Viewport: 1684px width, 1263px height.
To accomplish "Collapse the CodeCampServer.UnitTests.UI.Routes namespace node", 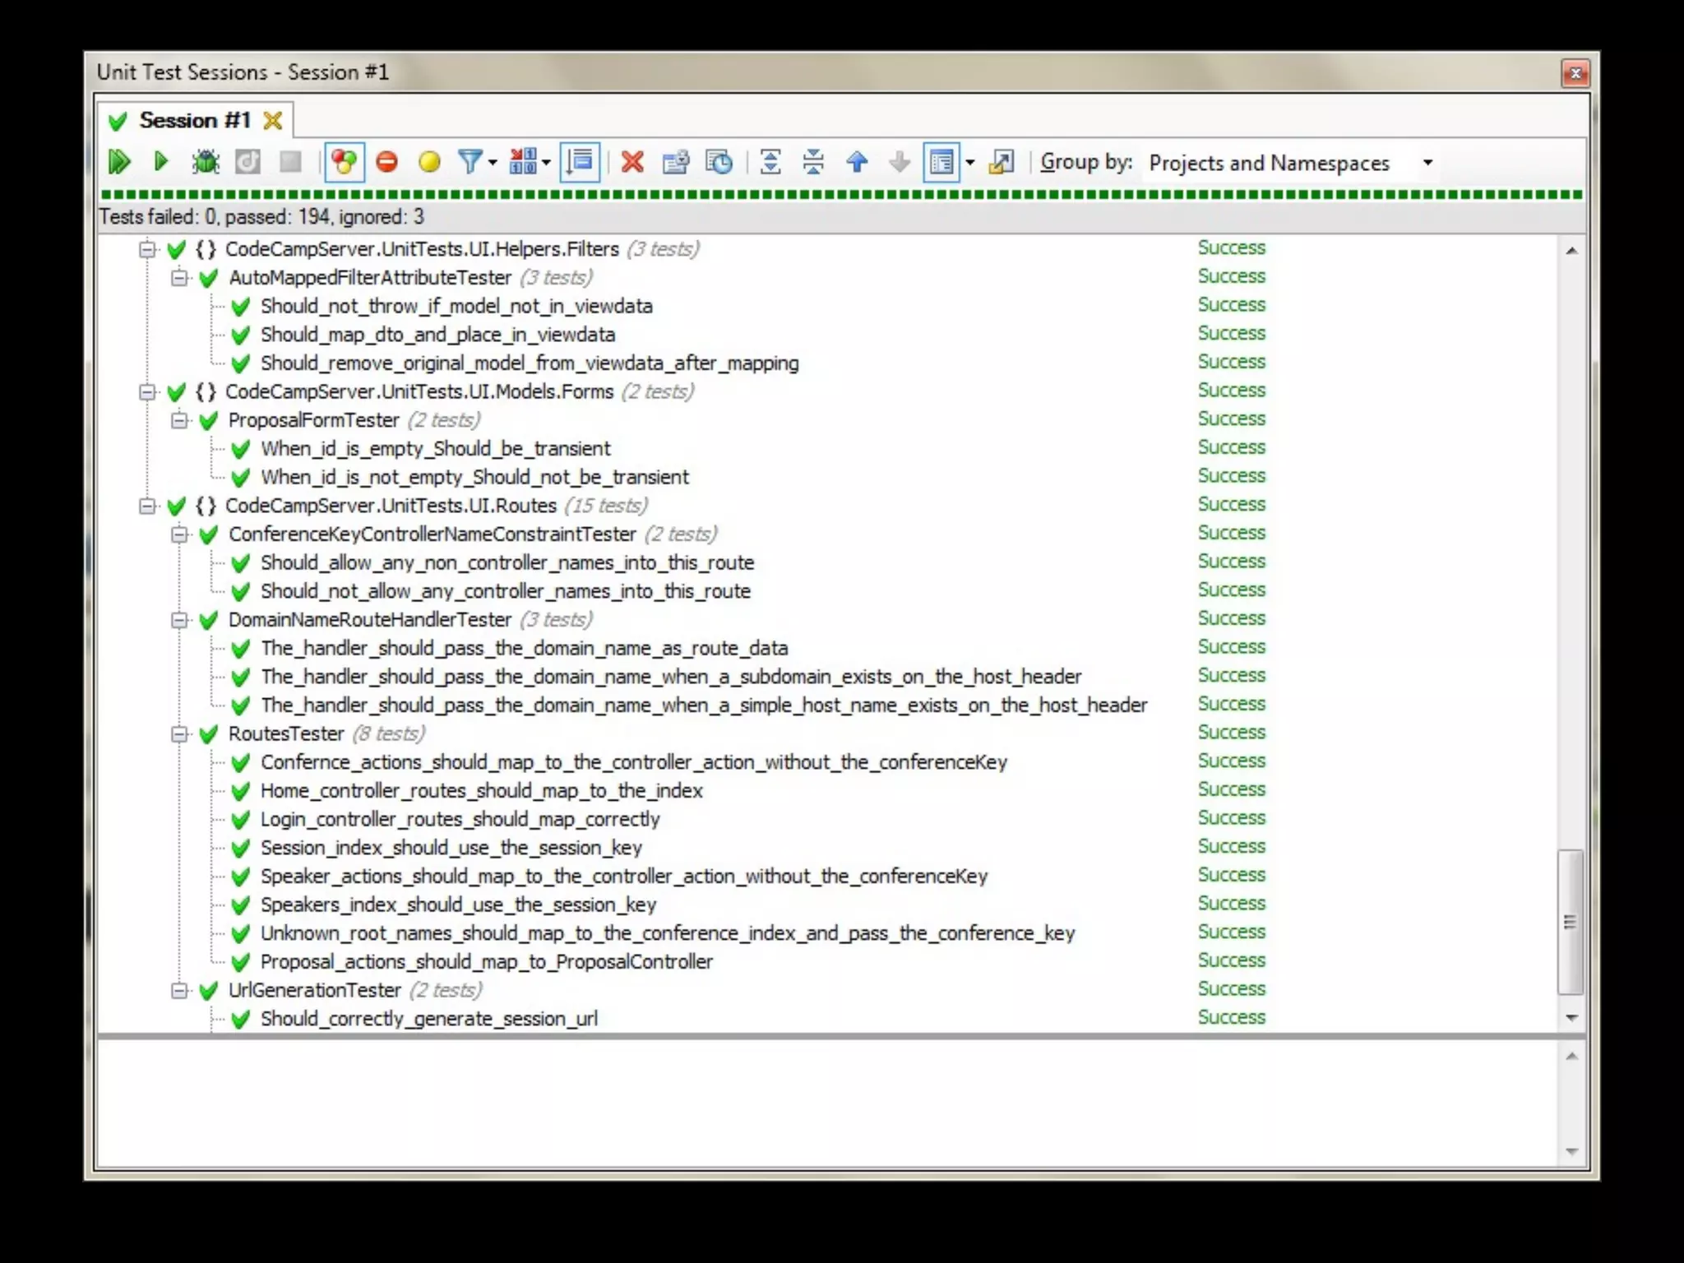I will pos(146,506).
